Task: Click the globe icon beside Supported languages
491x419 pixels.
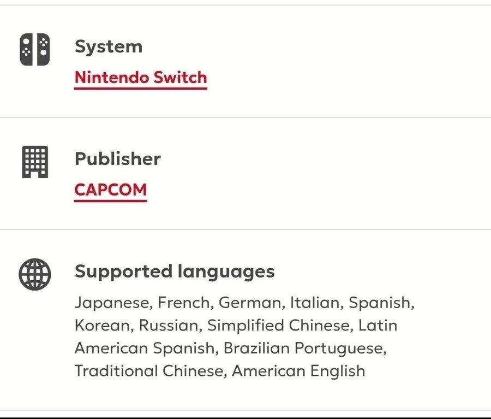Action: coord(35,274)
